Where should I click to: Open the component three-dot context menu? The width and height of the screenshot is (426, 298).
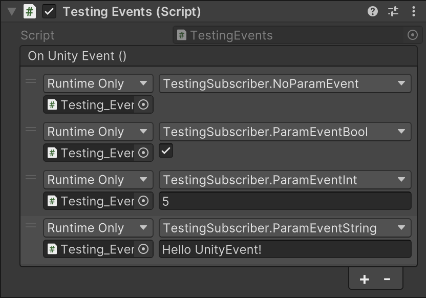(413, 11)
